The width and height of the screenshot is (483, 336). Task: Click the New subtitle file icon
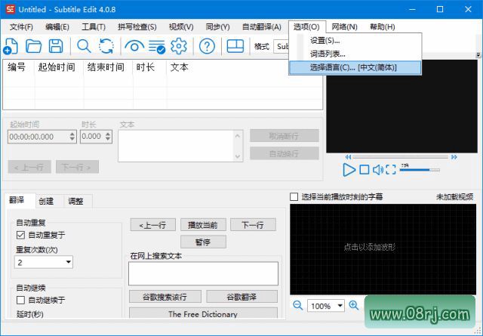[11, 46]
